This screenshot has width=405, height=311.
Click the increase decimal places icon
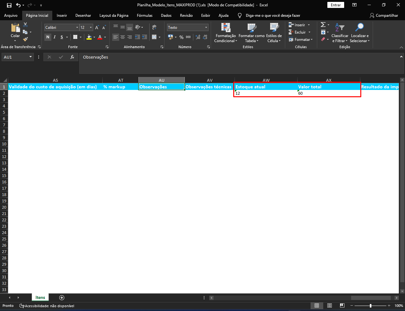point(198,37)
